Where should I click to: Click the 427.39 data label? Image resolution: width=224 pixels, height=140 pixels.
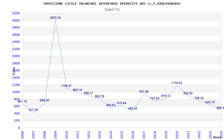point(33,110)
